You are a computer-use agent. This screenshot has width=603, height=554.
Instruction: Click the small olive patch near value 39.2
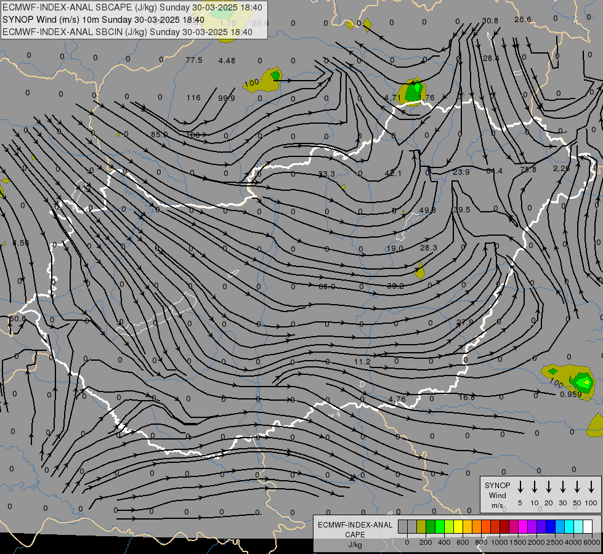420,271
